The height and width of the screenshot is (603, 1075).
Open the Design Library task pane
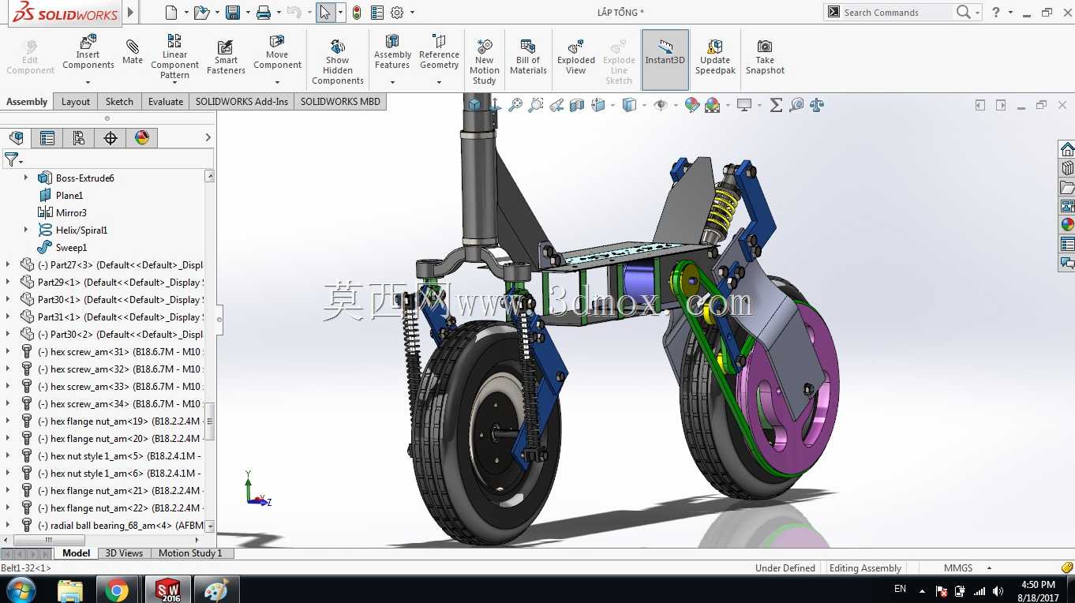(1067, 168)
